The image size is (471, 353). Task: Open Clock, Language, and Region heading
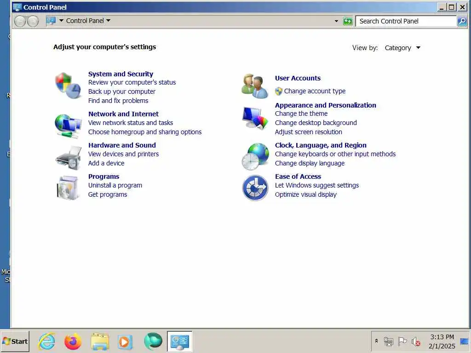(321, 145)
